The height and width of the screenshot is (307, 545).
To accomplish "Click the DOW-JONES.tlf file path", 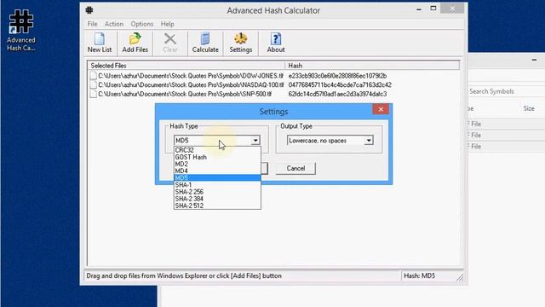I will pos(191,76).
